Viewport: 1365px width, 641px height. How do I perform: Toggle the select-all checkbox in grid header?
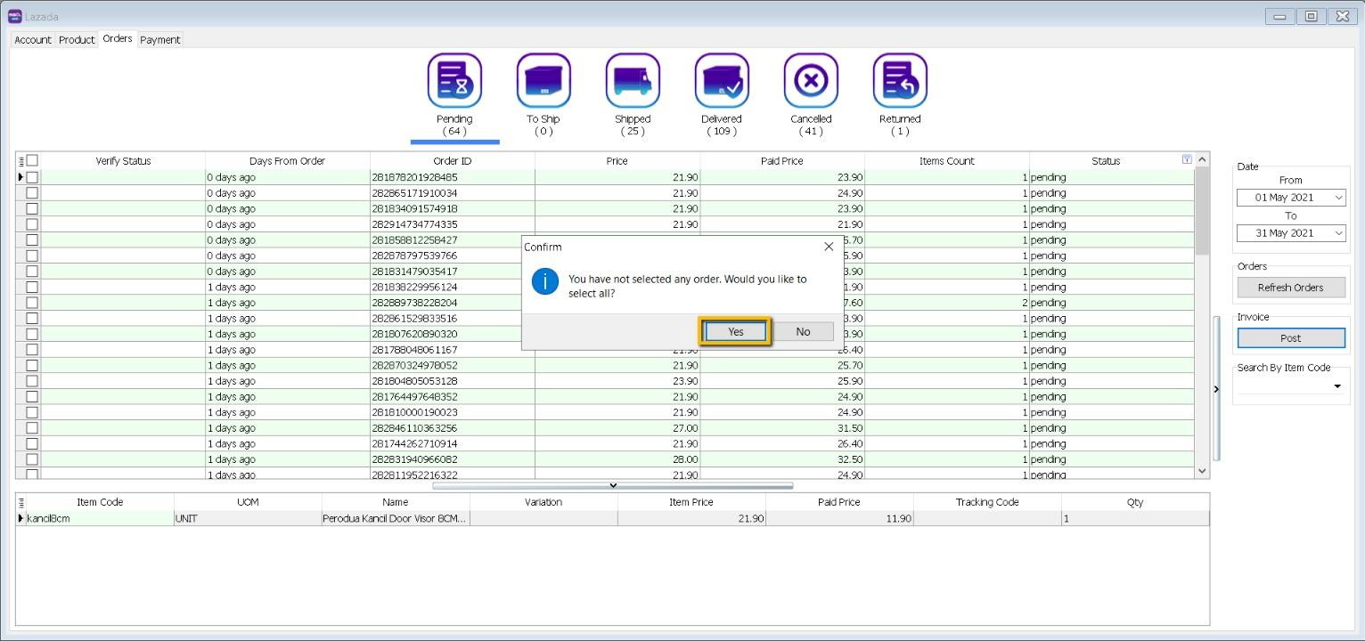click(32, 160)
